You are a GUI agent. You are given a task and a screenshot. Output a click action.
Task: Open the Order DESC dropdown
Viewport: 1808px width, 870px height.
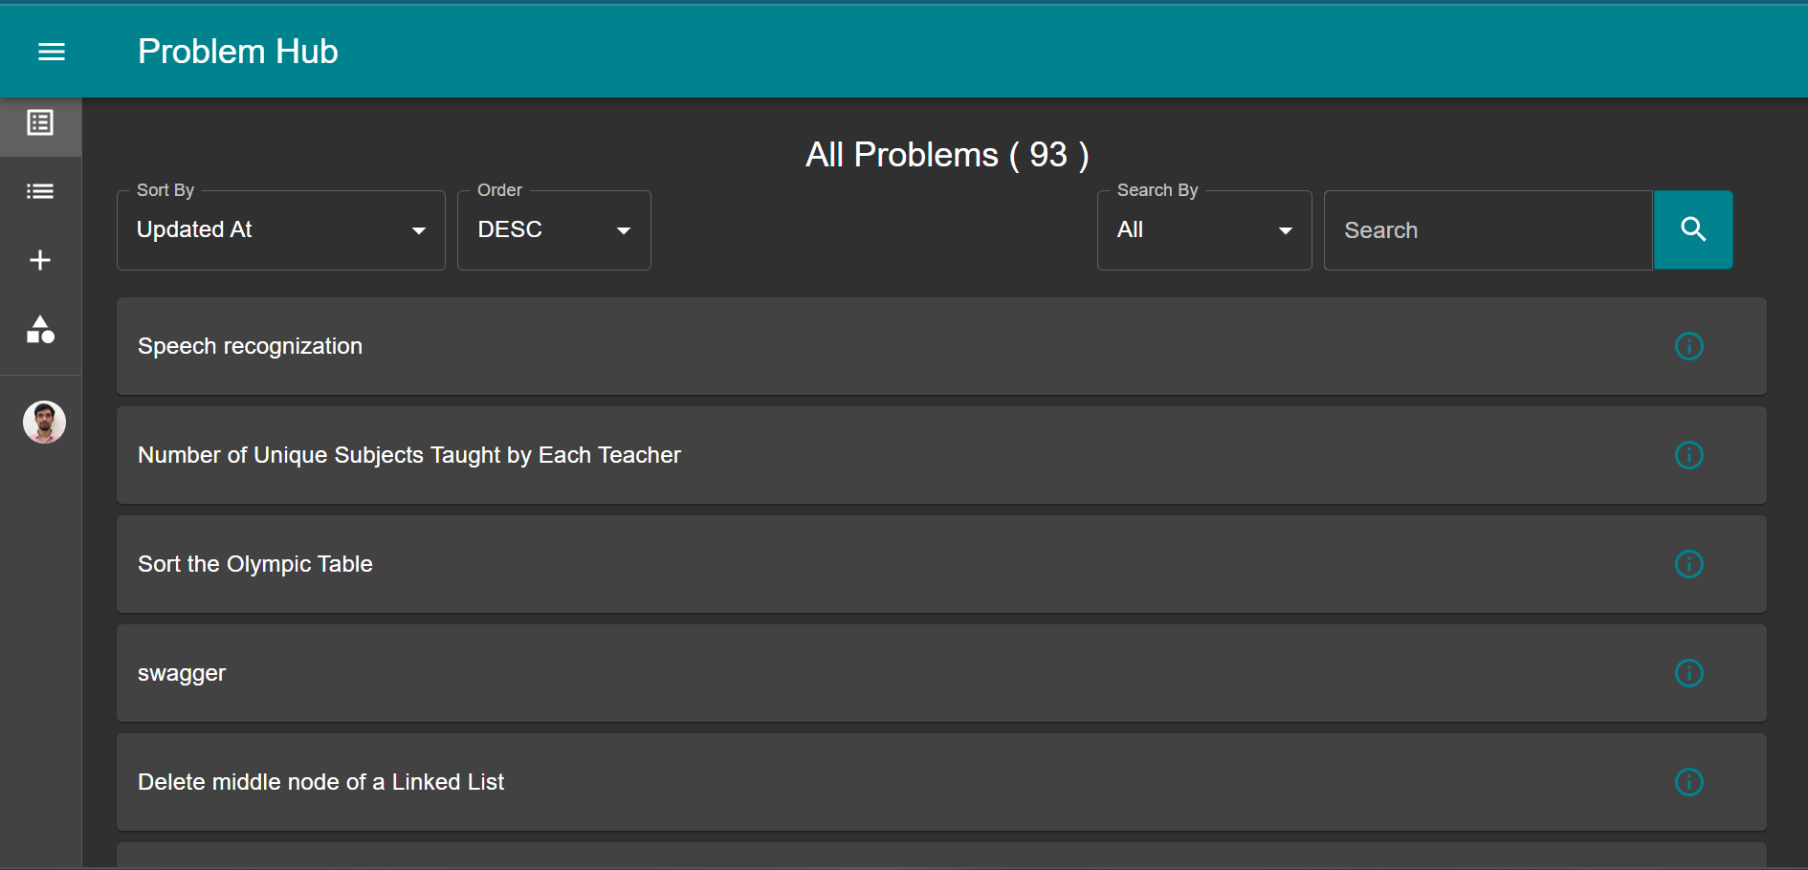click(554, 230)
